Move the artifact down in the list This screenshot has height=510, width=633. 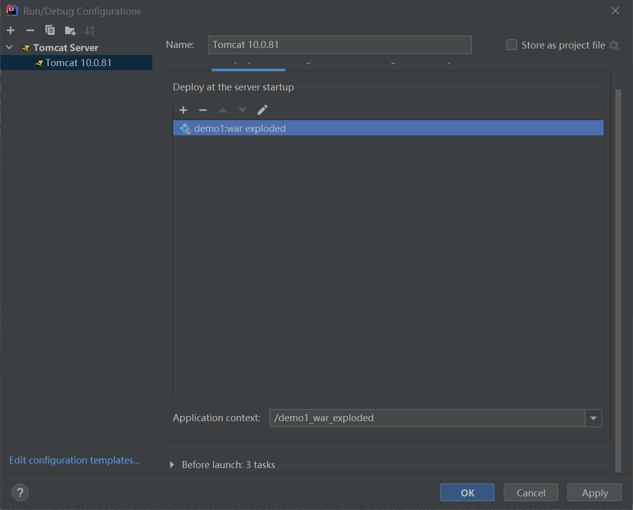point(242,110)
